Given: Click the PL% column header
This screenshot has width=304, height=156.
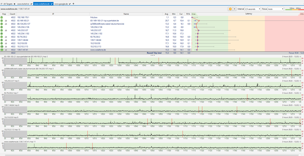Looking at the screenshot, I should (x=188, y=14).
